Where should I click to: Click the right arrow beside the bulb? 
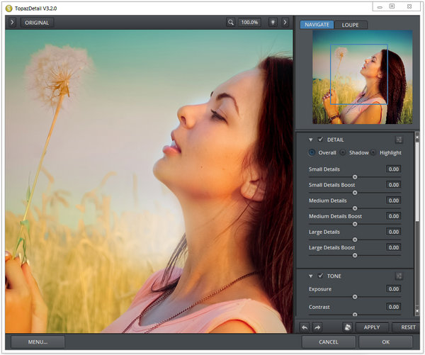[285, 22]
